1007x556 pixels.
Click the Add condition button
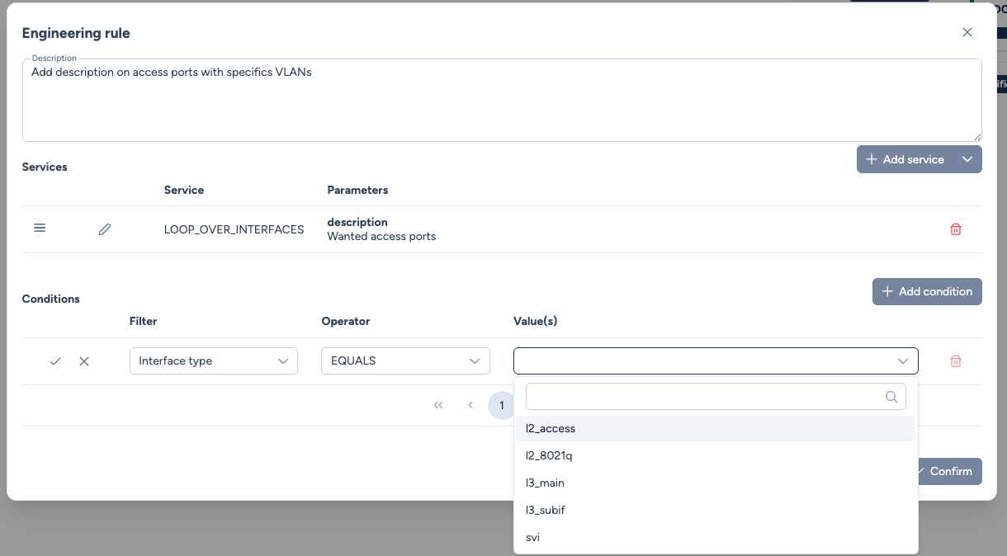926,291
